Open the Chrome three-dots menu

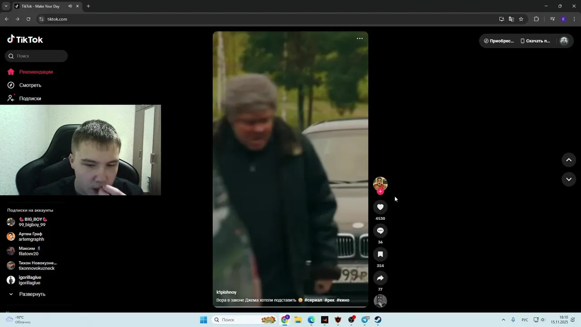pyautogui.click(x=575, y=19)
